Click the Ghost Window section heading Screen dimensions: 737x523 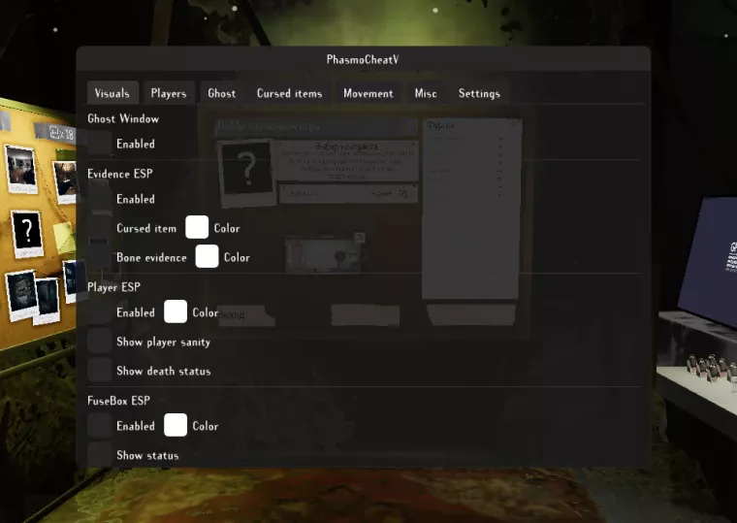coord(123,118)
